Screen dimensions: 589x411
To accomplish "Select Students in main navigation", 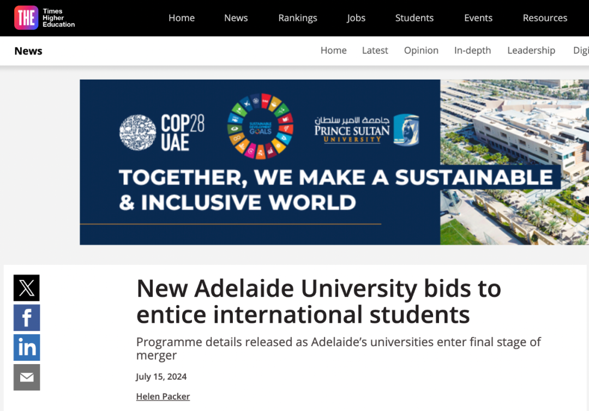I will tap(414, 18).
